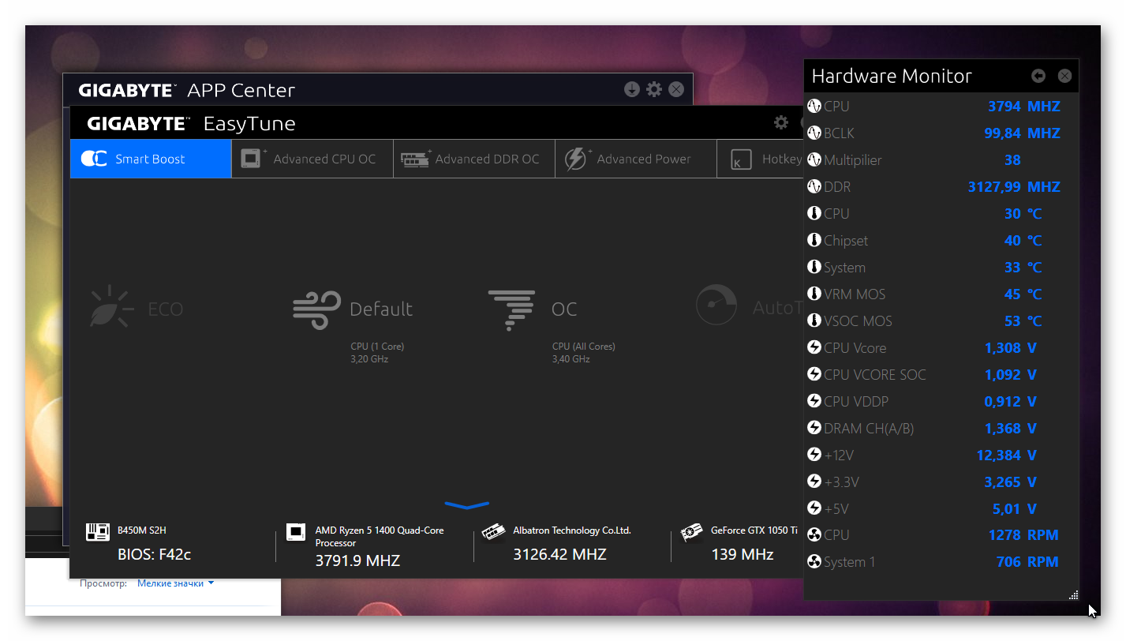Click the CPU (1 Core) 3,20 GHz text
Screen dimensions: 1126x641
(x=377, y=353)
